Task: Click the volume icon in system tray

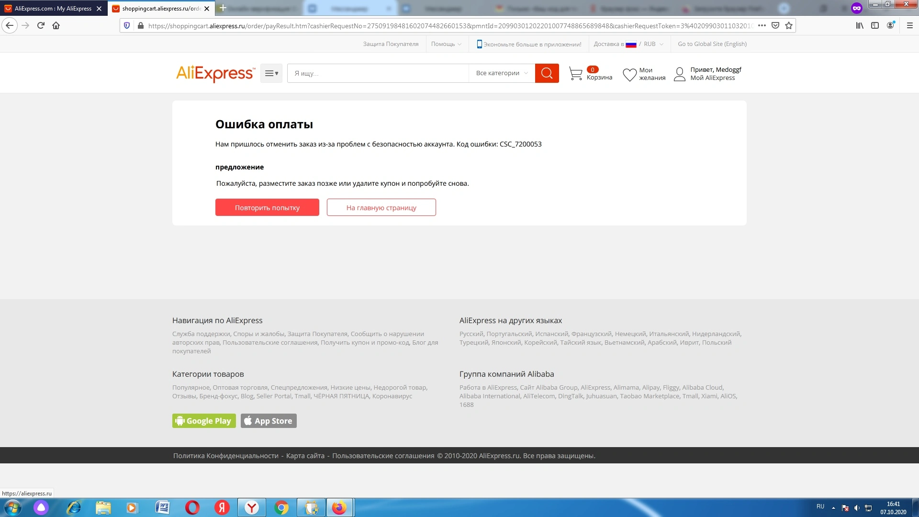Action: click(x=857, y=508)
